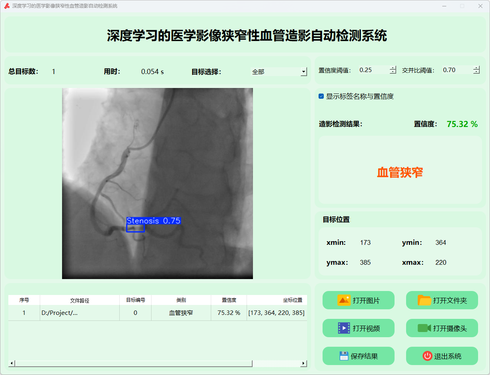
Task: Click the picture icon on Open Image button
Action: pyautogui.click(x=344, y=300)
